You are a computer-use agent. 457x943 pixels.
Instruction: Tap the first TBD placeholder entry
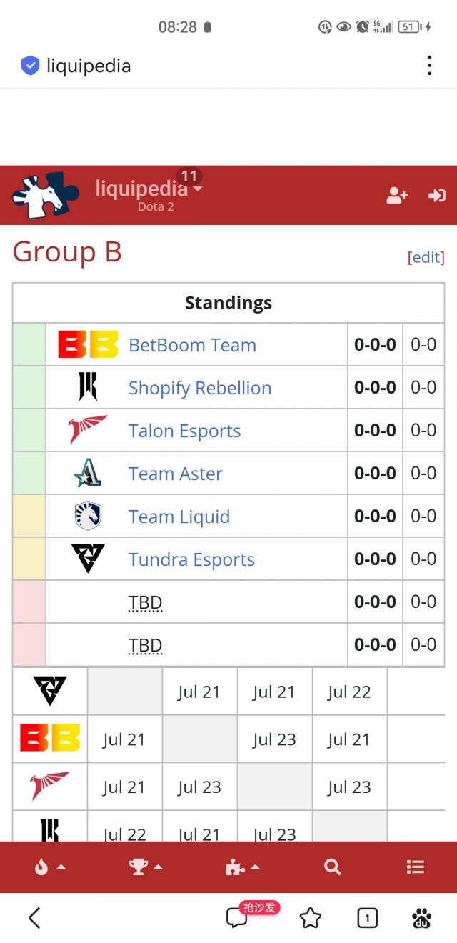(x=145, y=602)
